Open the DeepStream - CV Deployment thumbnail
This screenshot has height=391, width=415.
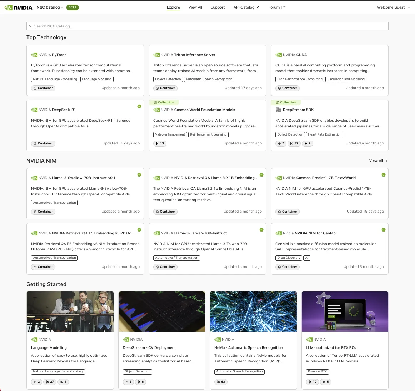pos(162,312)
